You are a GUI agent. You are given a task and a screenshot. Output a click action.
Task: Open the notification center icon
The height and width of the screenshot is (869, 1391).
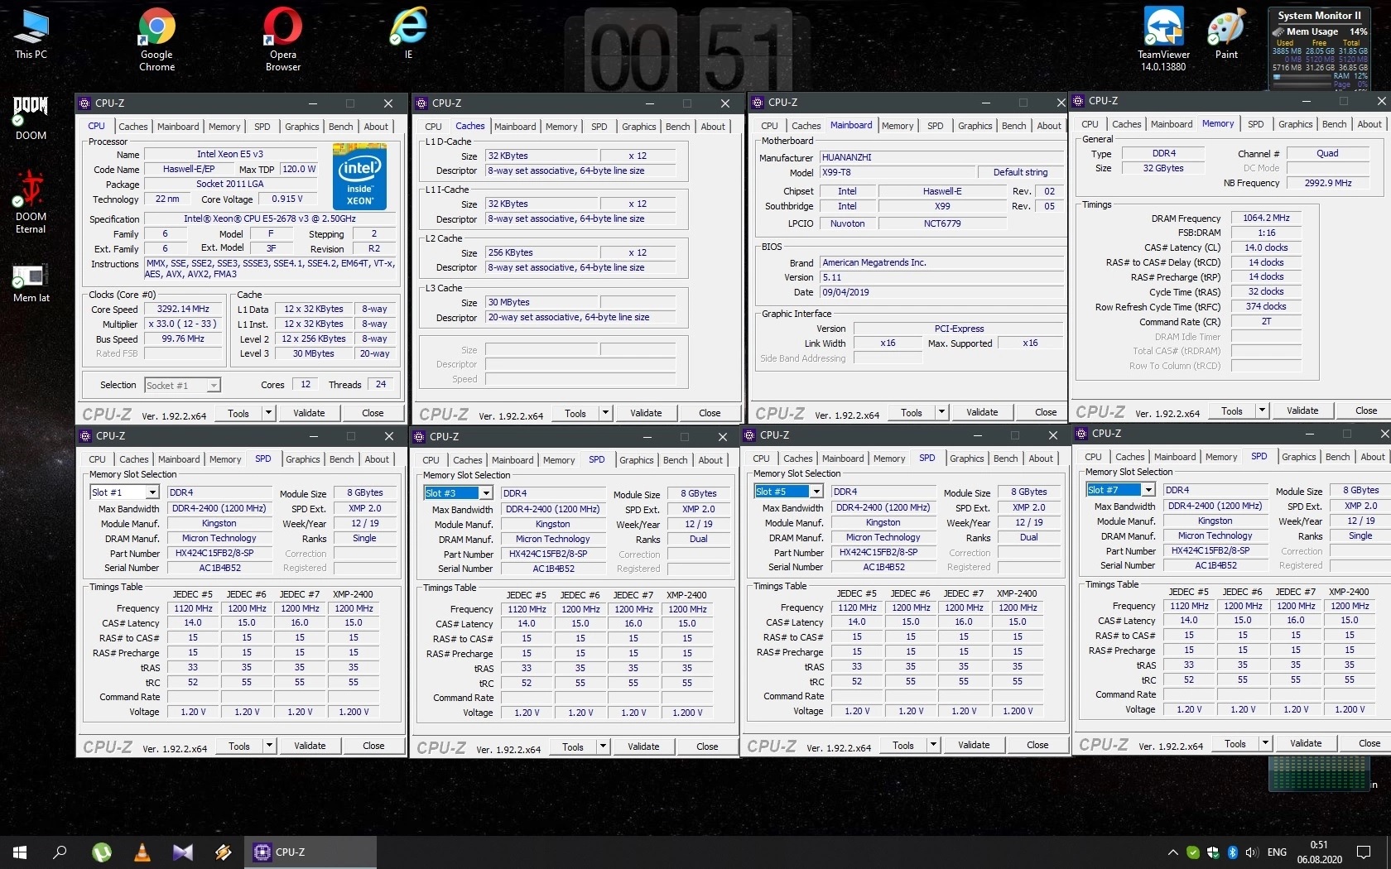(x=1364, y=852)
